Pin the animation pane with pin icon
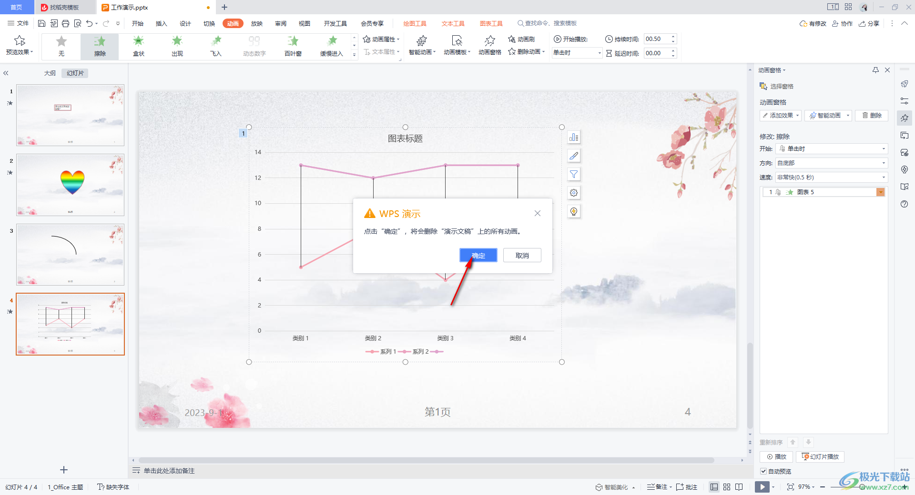 click(x=875, y=70)
